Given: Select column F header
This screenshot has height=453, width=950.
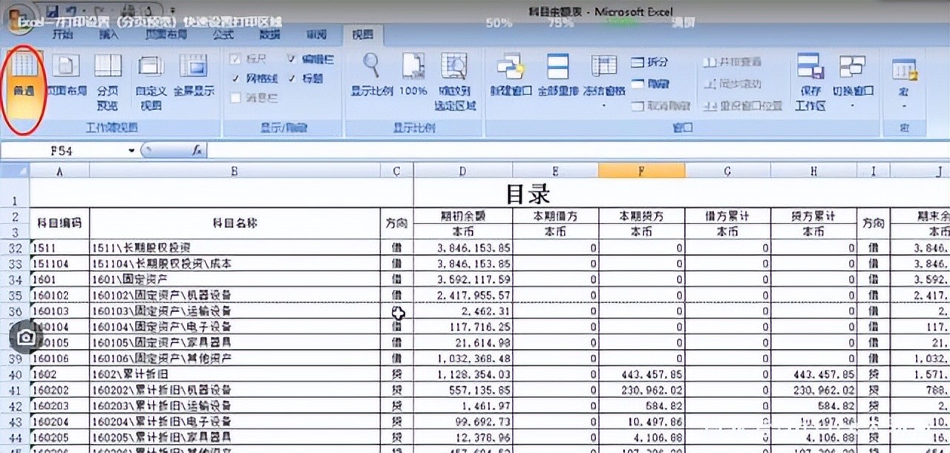Looking at the screenshot, I should [x=641, y=172].
